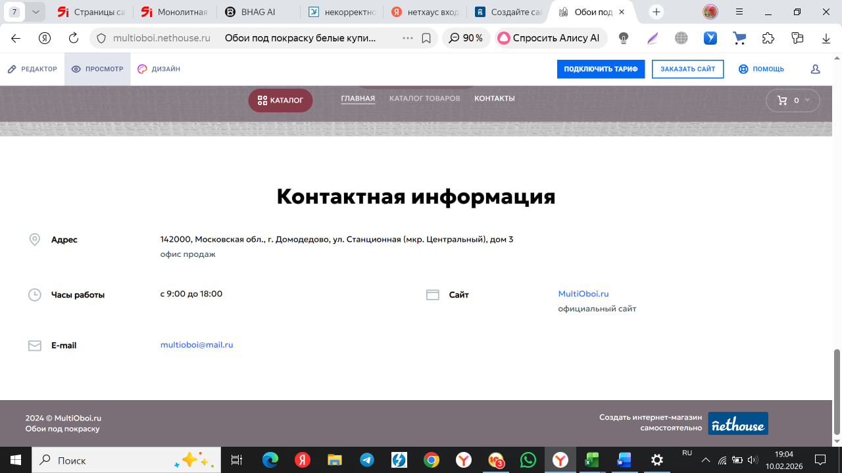842x473 pixels.
Task: Open the Помощь help icon
Action: tap(761, 69)
